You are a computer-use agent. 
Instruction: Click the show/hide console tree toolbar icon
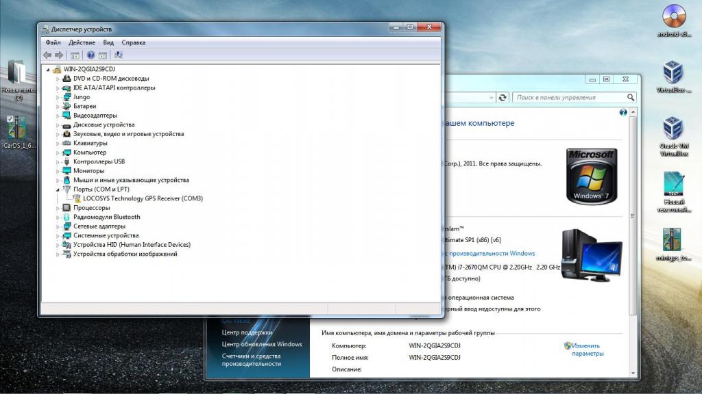point(75,55)
